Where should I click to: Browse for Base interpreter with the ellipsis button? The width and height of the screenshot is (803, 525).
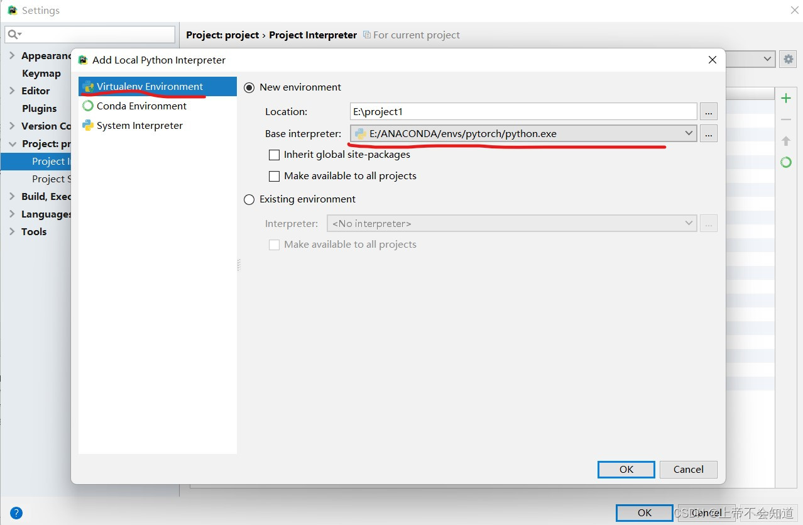tap(709, 133)
